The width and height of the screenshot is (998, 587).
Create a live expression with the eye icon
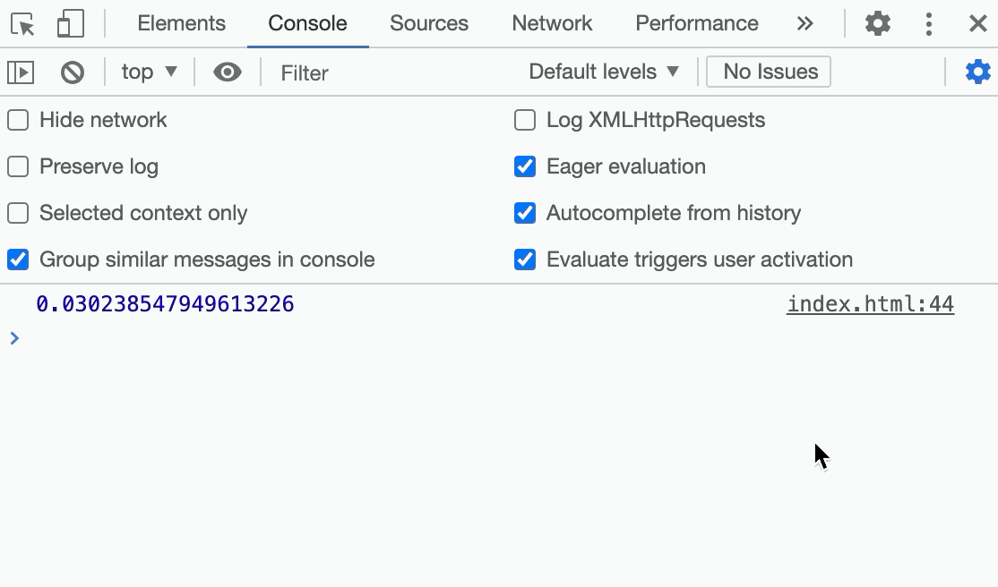[x=228, y=72]
